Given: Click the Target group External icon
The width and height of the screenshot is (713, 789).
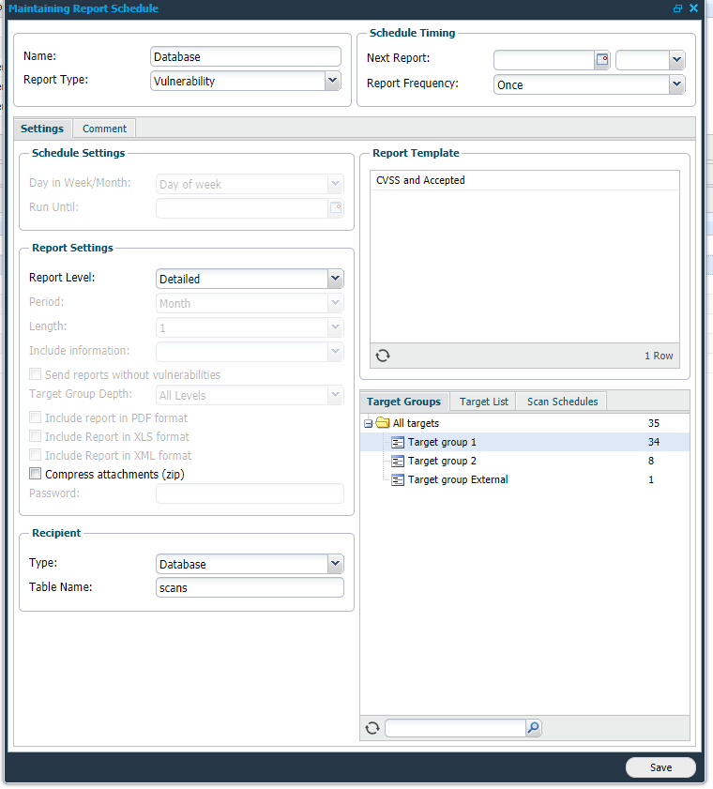Looking at the screenshot, I should [398, 479].
